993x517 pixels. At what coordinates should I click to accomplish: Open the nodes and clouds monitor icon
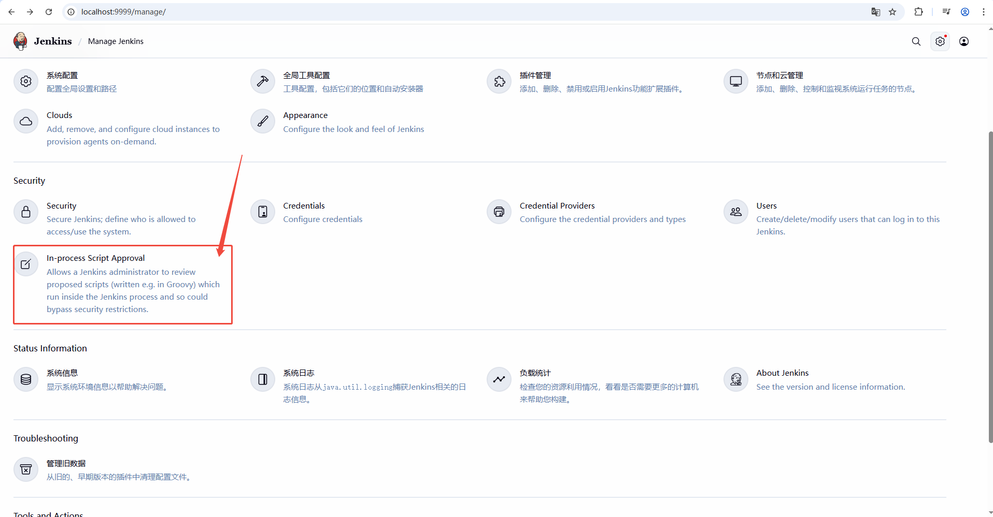736,81
